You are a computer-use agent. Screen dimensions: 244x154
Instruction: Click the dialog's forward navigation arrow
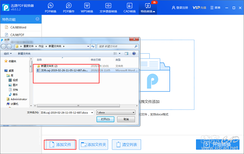[x=9, y=46]
